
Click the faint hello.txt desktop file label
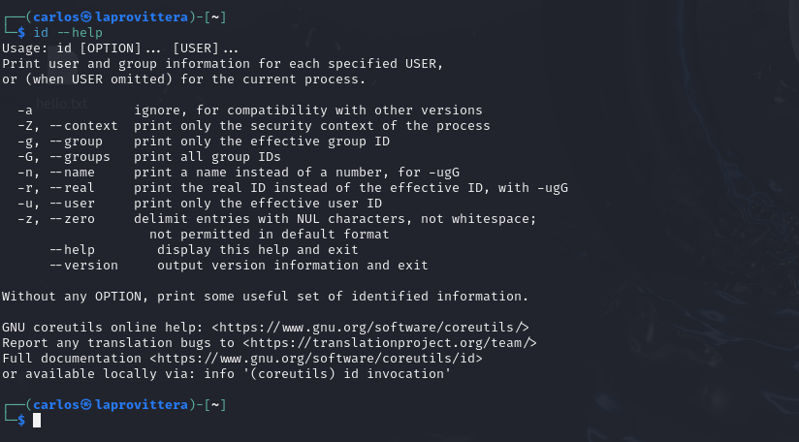pos(62,105)
